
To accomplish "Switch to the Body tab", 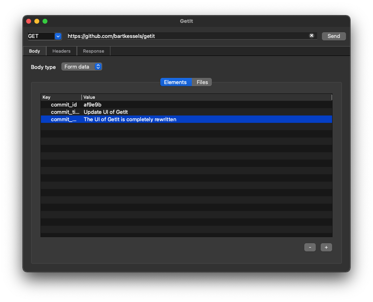I will tap(34, 51).
